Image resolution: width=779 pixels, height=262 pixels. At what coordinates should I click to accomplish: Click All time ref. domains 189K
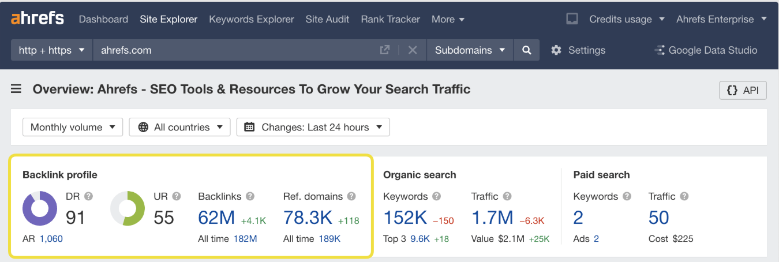coord(329,238)
